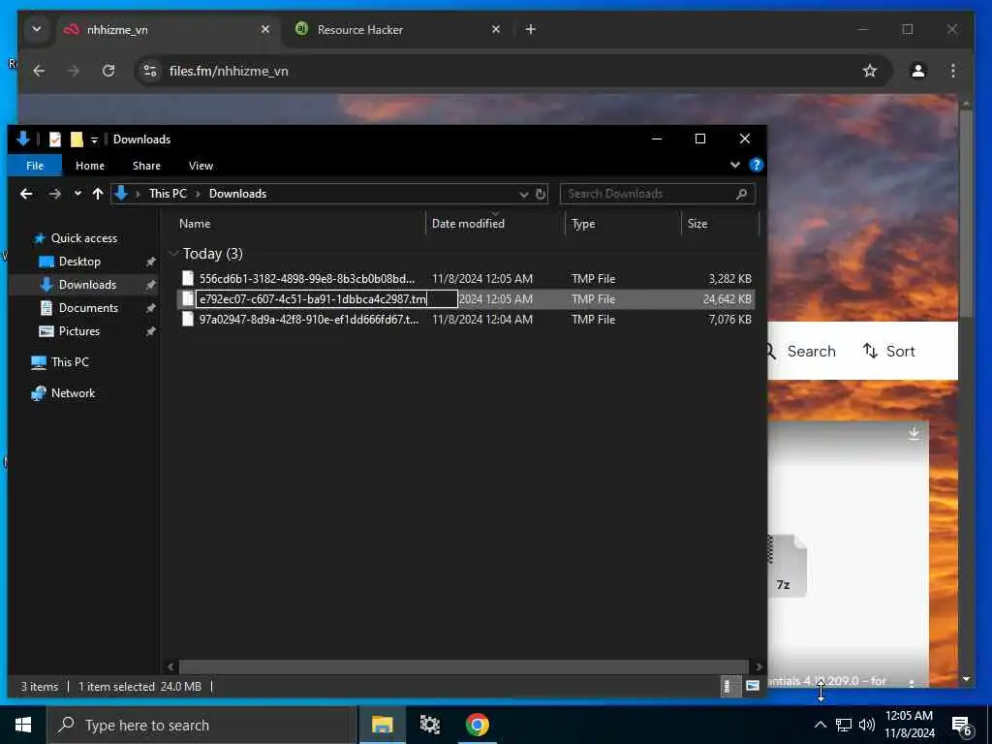Reload the files.fm page
This screenshot has width=992, height=744.
pos(108,71)
